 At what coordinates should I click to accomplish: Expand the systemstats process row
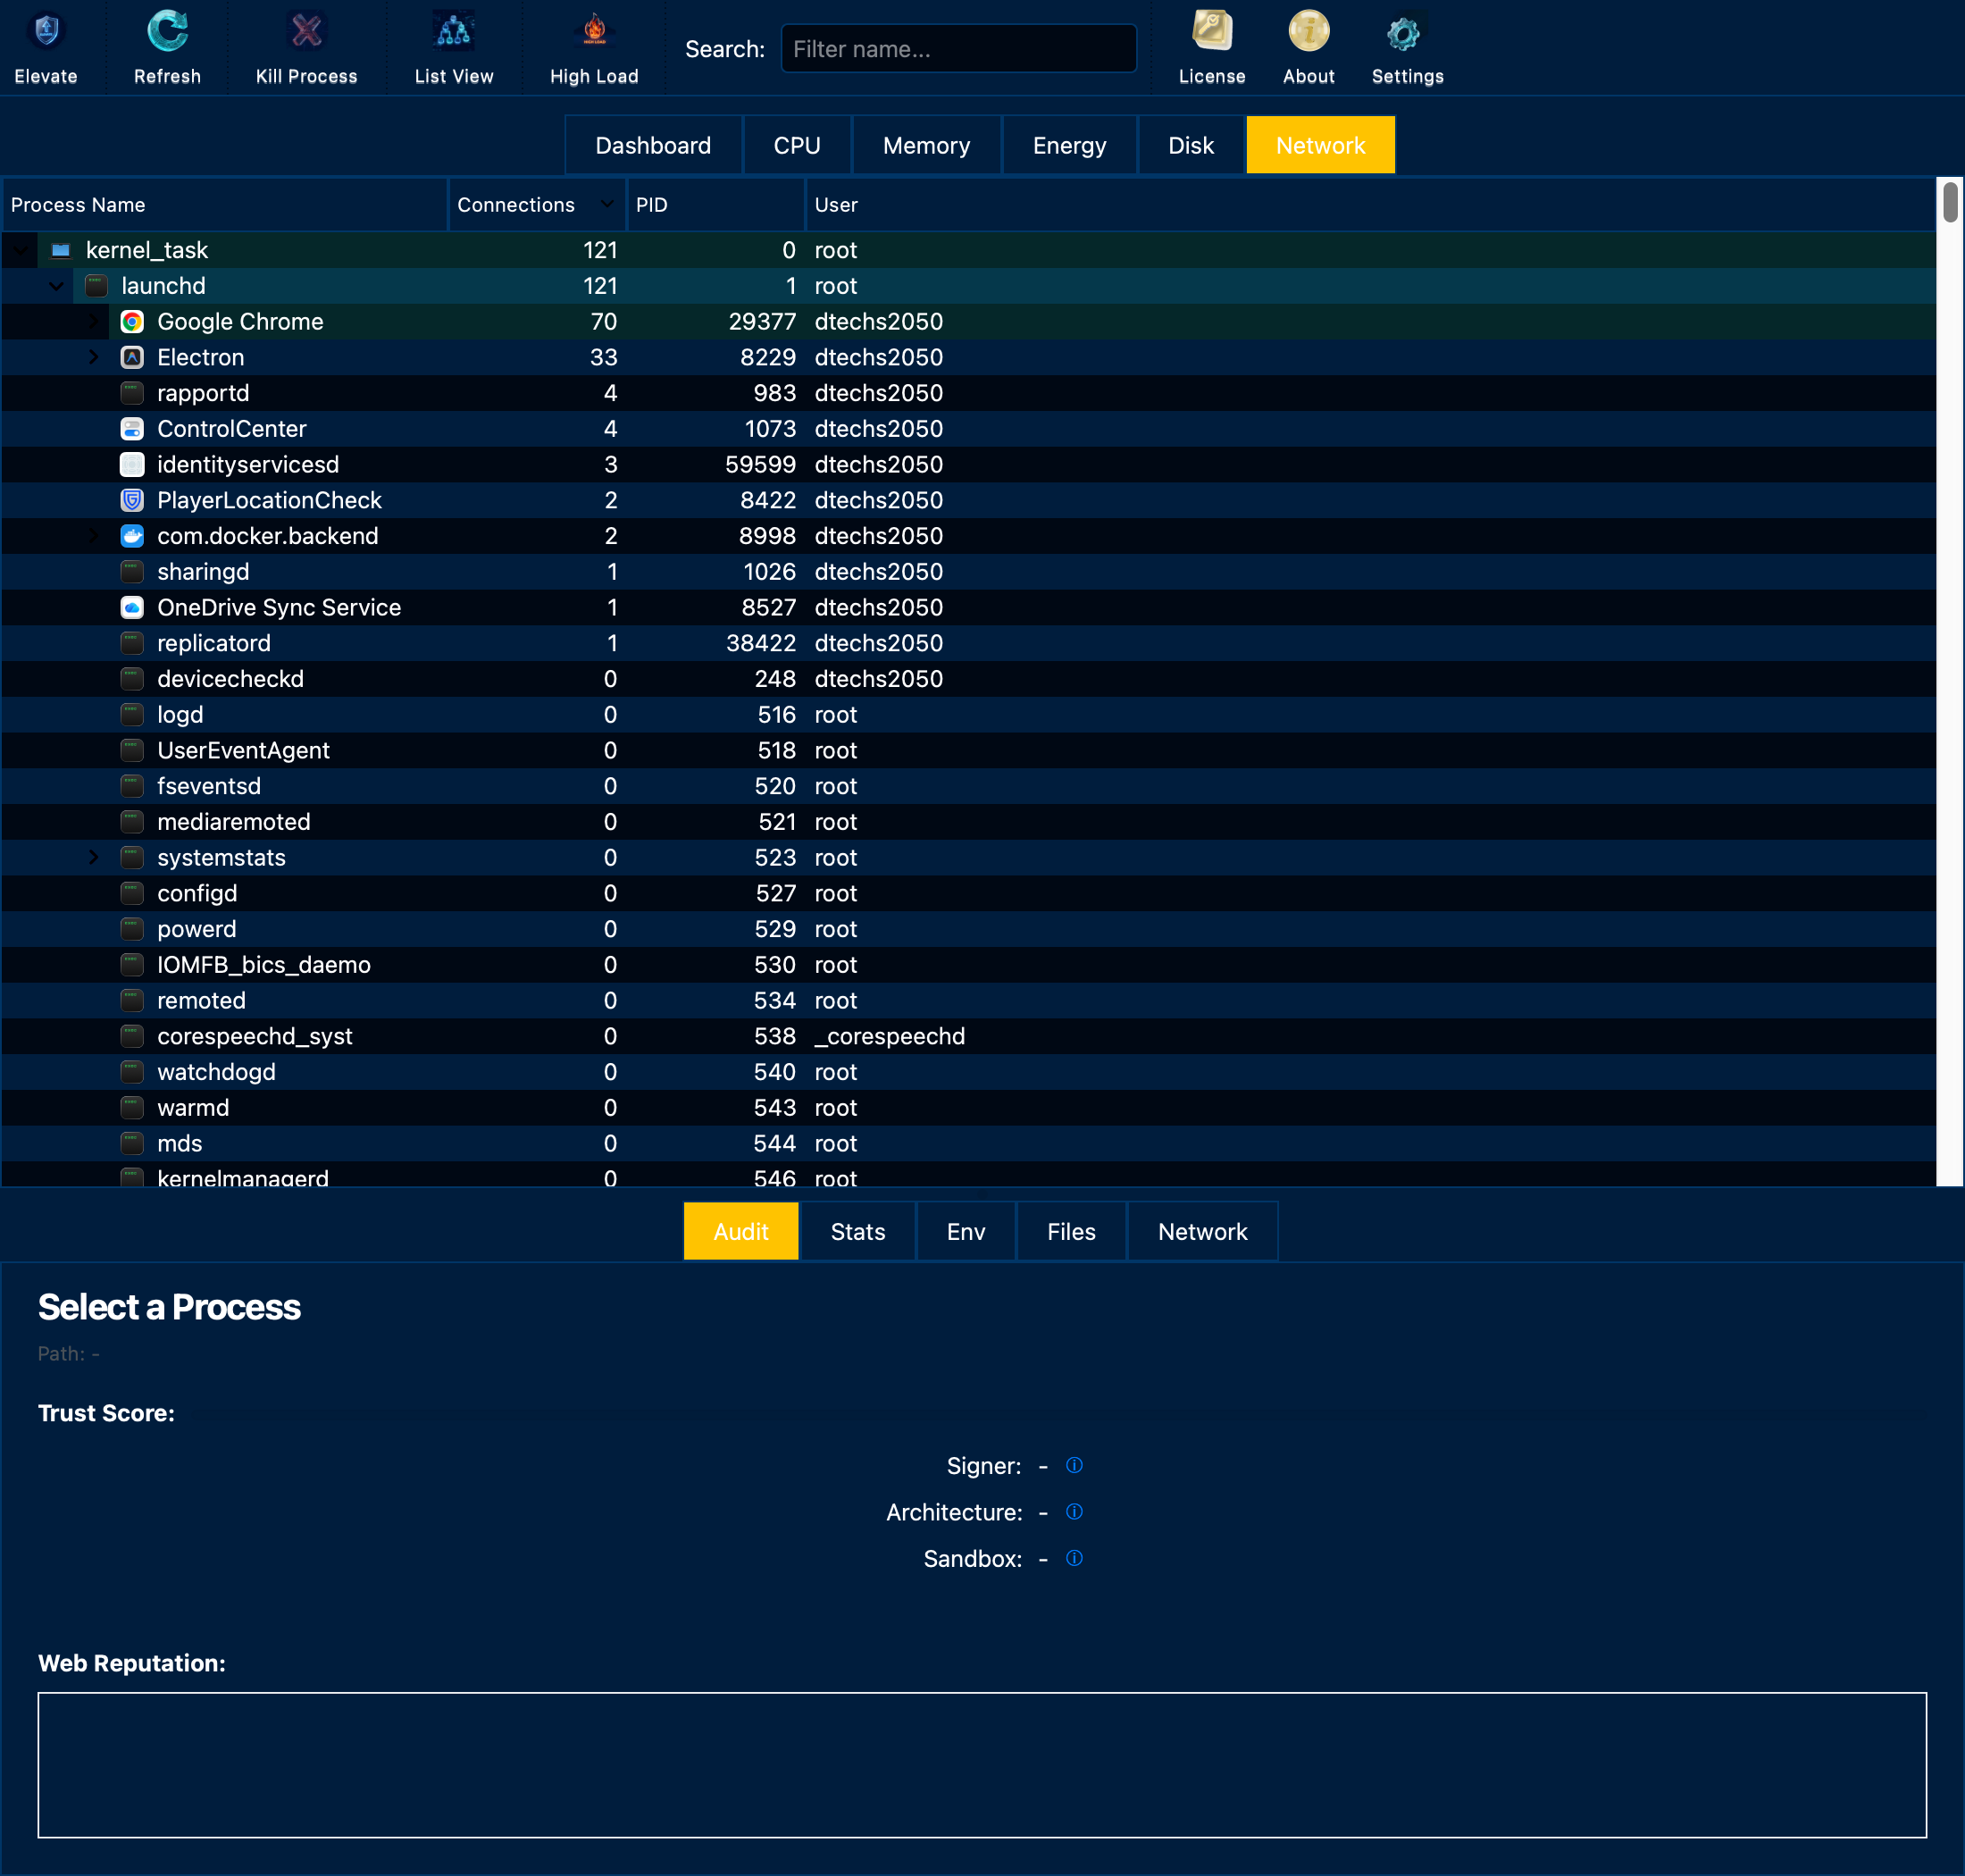point(93,857)
